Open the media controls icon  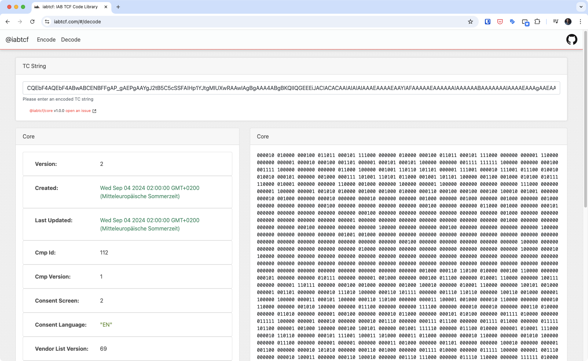tap(555, 22)
